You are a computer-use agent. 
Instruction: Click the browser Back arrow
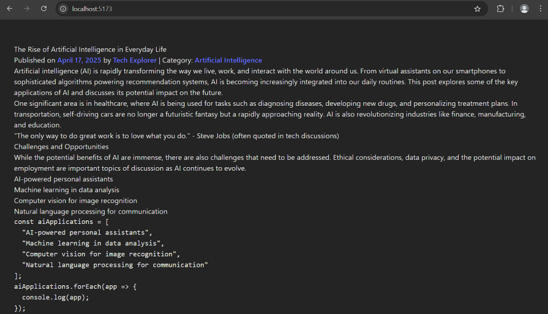point(10,9)
